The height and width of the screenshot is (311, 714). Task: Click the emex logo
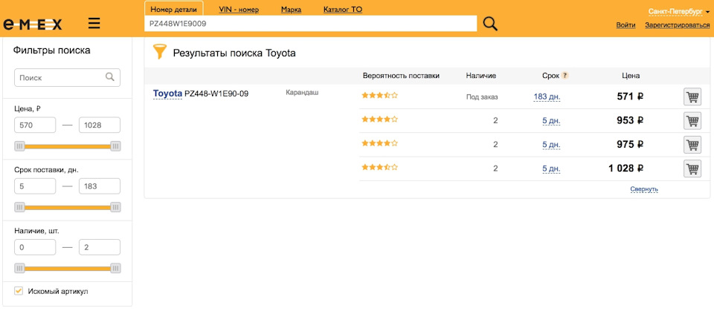pos(33,24)
